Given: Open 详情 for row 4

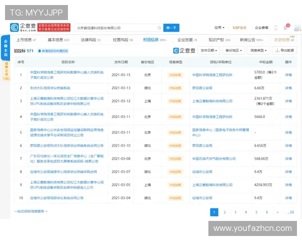Looking at the screenshot, I should [288, 117].
